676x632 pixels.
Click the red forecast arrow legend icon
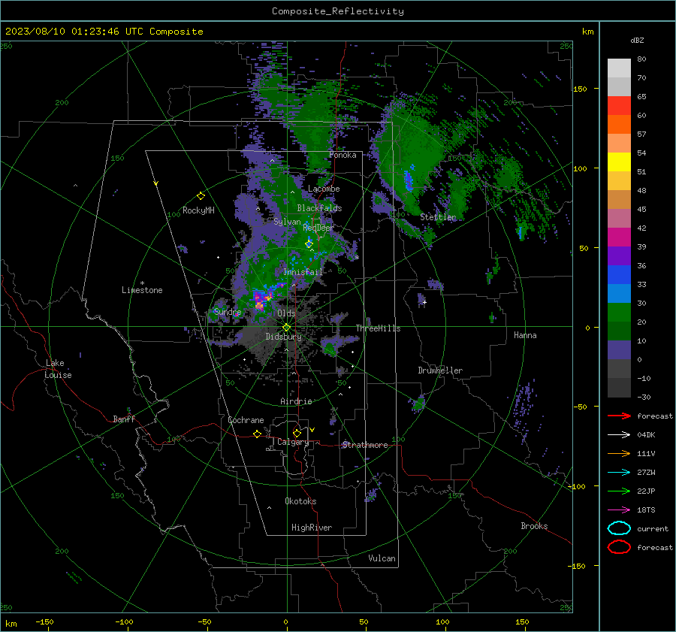coord(619,416)
